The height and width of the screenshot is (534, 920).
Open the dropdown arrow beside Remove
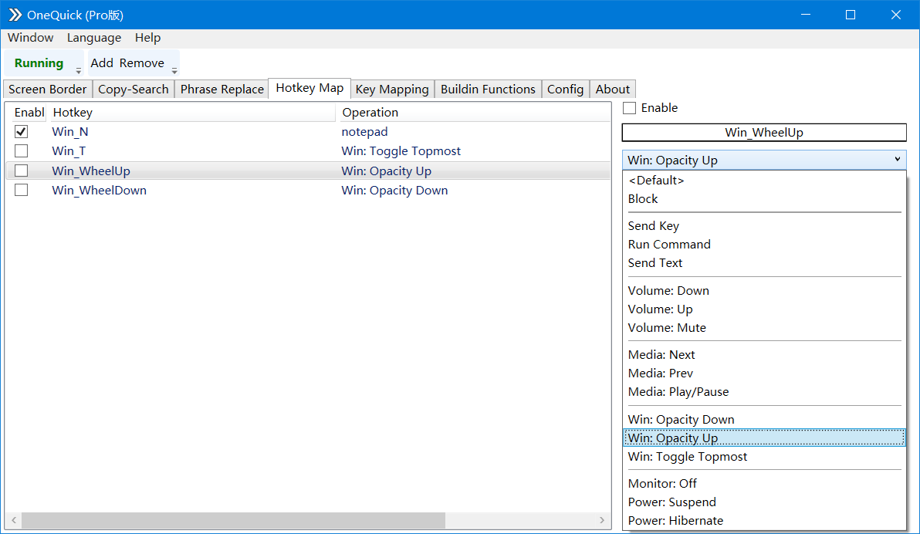[x=174, y=69]
